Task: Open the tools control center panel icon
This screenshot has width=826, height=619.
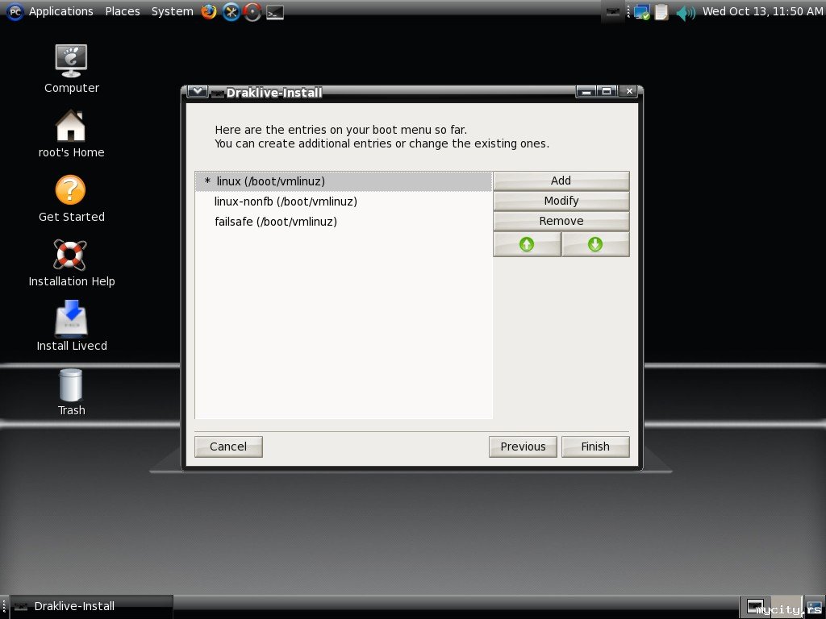Action: [231, 11]
